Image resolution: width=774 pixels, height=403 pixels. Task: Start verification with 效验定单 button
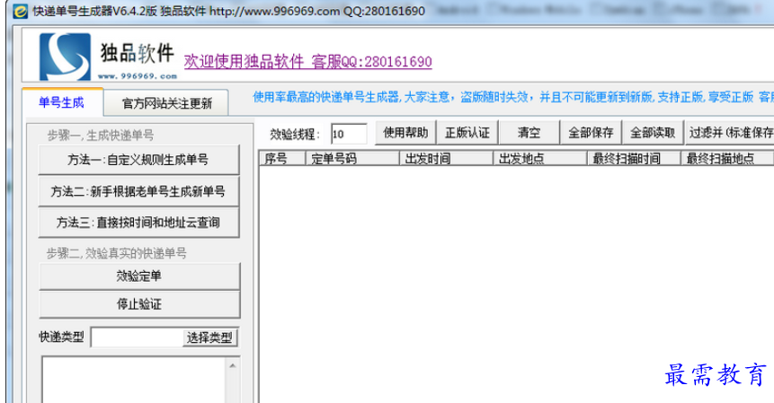click(139, 276)
